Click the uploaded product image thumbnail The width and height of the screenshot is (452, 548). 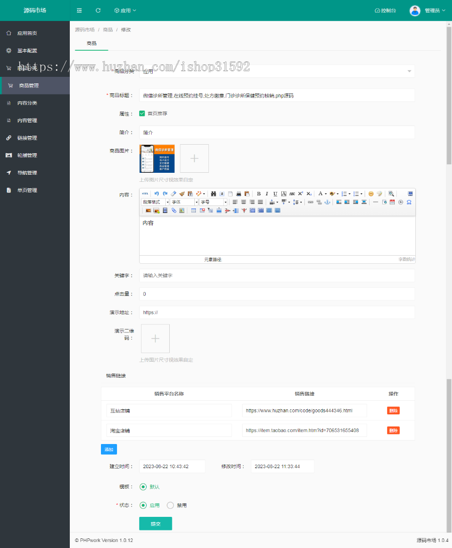[157, 158]
